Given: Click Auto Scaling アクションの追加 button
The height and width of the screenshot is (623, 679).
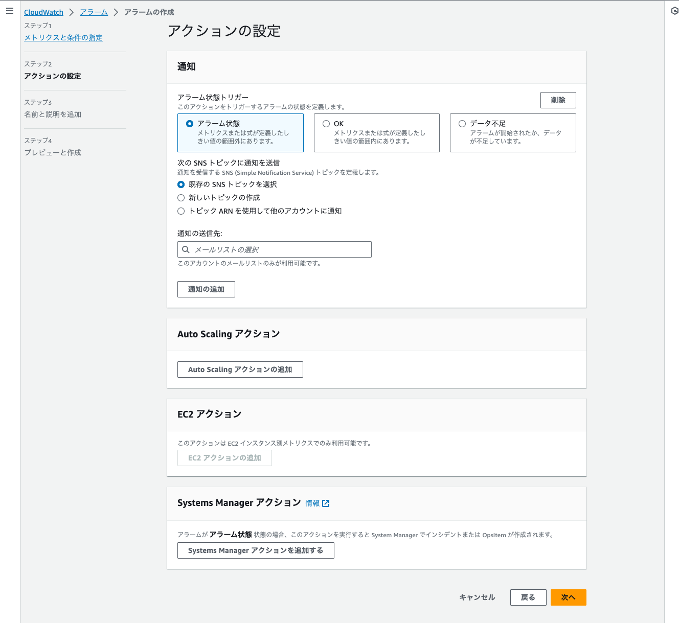Looking at the screenshot, I should coord(240,370).
